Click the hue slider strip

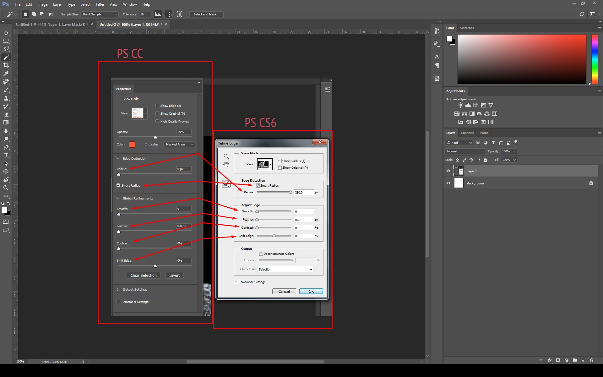595,59
